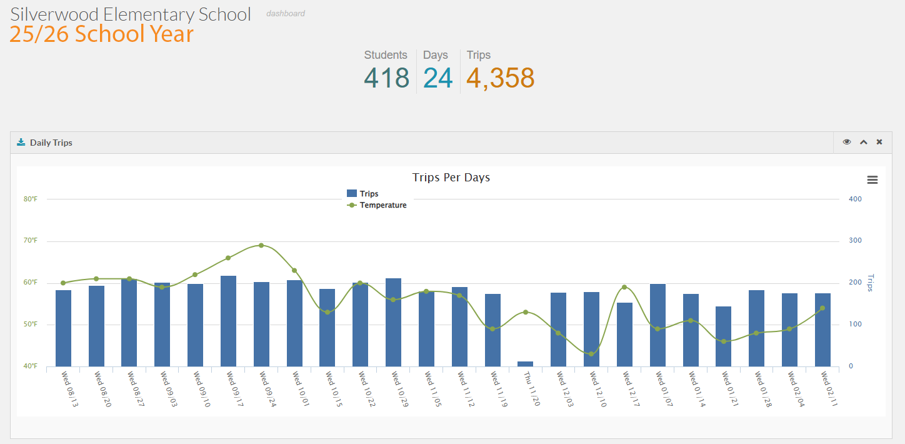Click the Wed 02/11 trips bar

(x=822, y=330)
